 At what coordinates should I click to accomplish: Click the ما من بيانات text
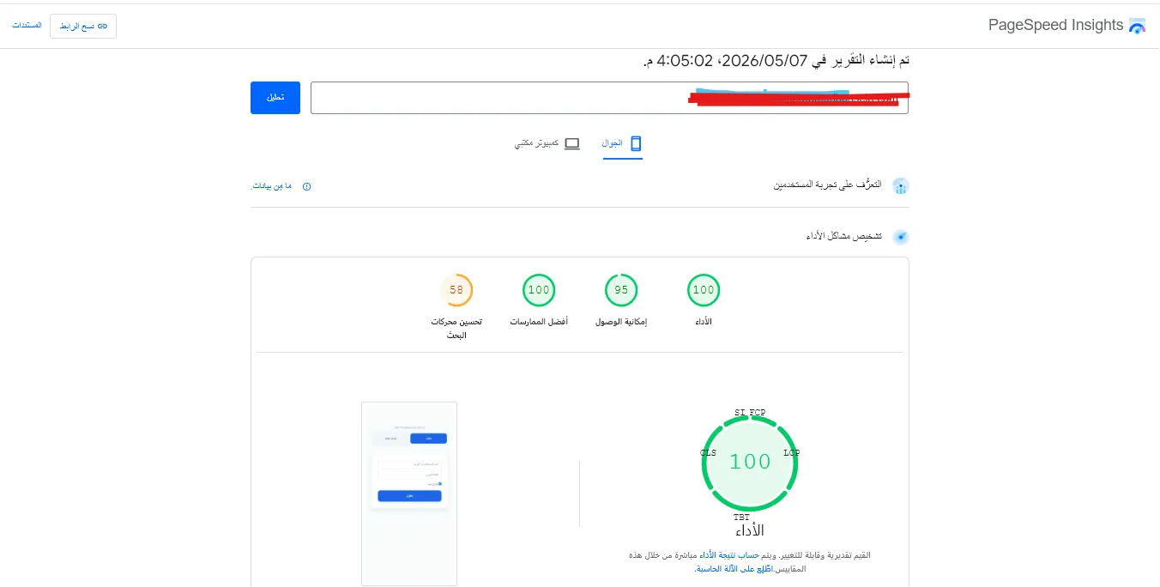pos(271,186)
